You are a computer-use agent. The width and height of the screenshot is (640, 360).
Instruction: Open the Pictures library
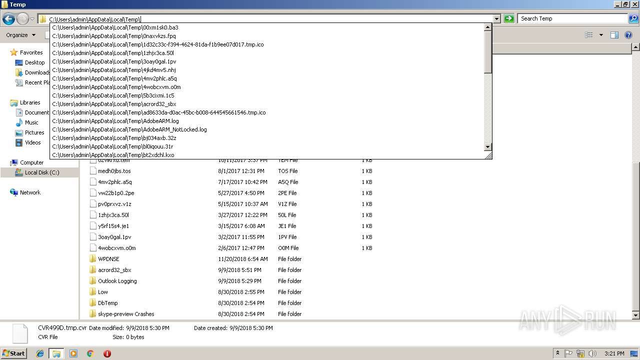34,132
